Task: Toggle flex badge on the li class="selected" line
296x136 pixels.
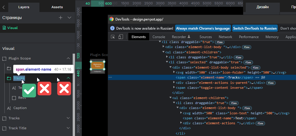Action: click(248, 62)
